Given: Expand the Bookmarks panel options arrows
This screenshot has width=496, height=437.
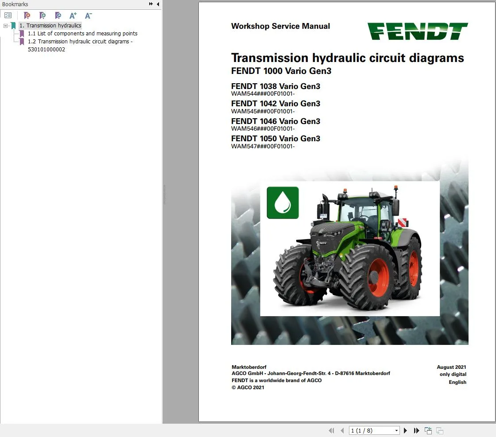Looking at the screenshot, I should [x=151, y=4].
